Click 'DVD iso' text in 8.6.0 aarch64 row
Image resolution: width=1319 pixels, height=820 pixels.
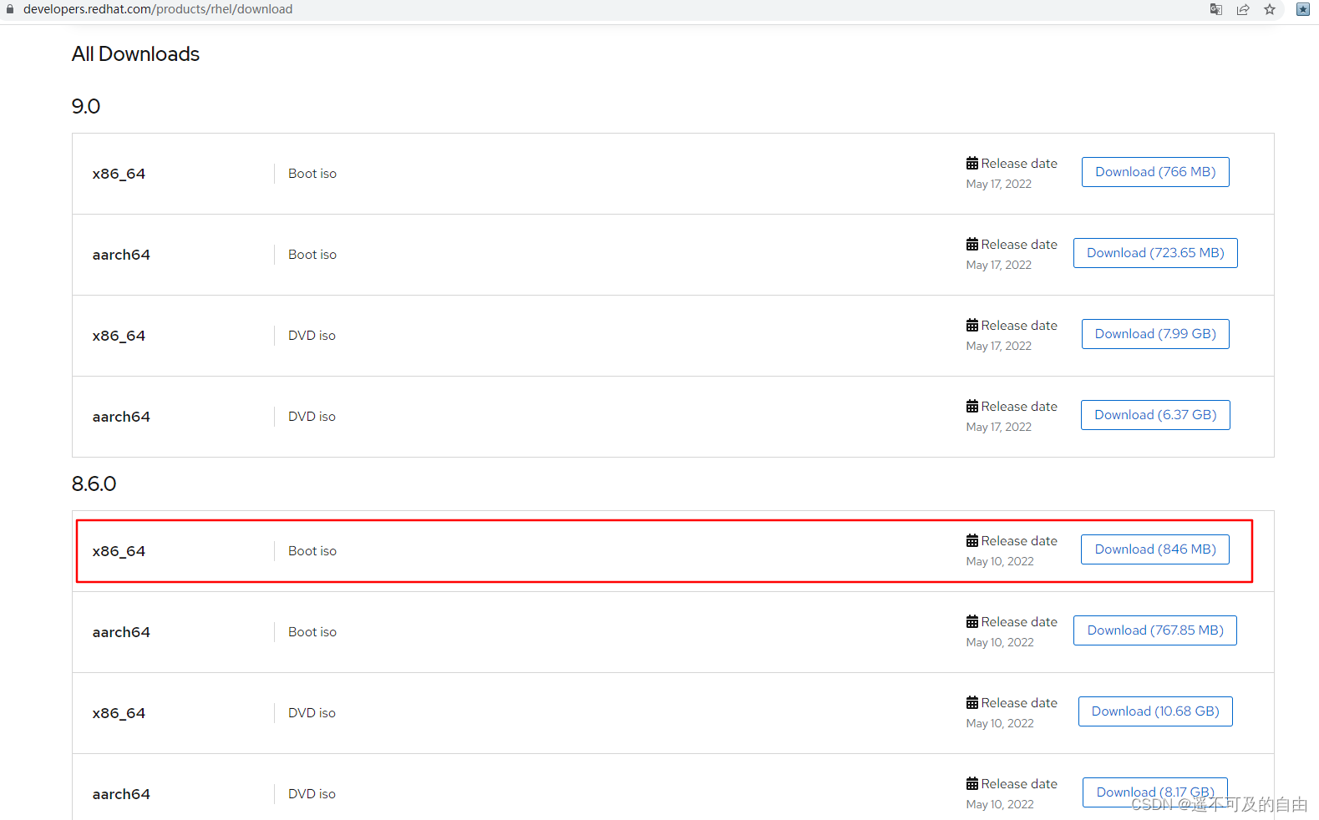(312, 794)
